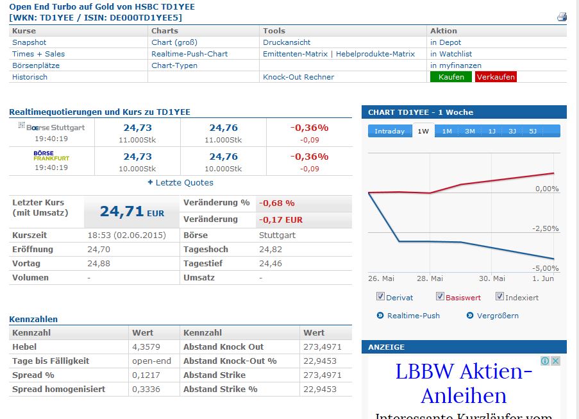This screenshot has width=579, height=419.
Task: Open the Knock-Out Rechner link
Action: (298, 77)
